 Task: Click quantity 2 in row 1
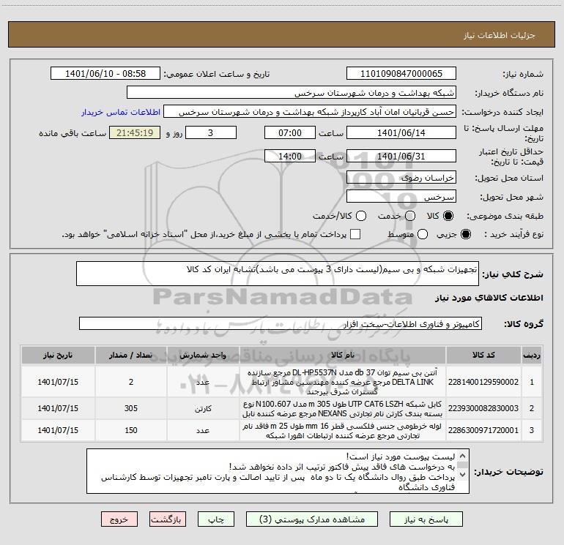point(131,382)
